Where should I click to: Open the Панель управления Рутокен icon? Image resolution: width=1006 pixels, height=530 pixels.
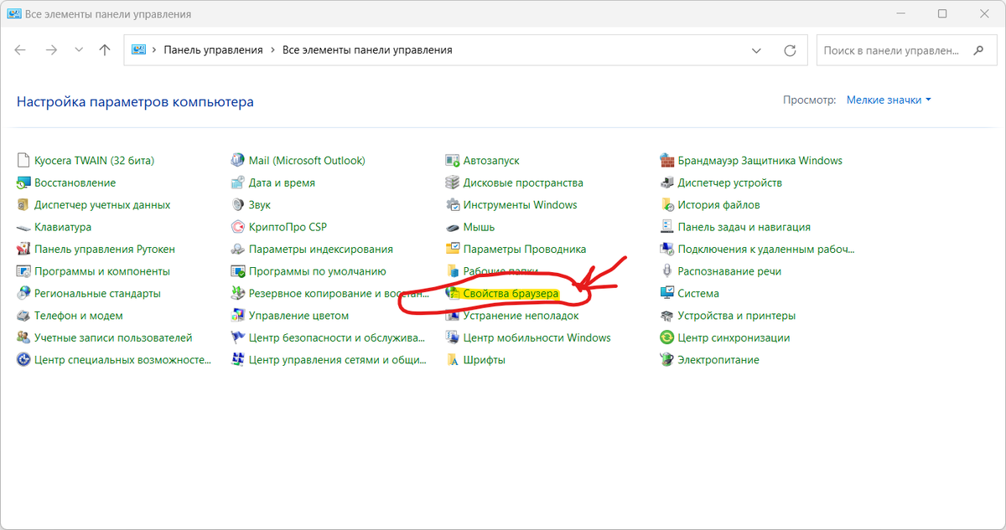pos(23,249)
